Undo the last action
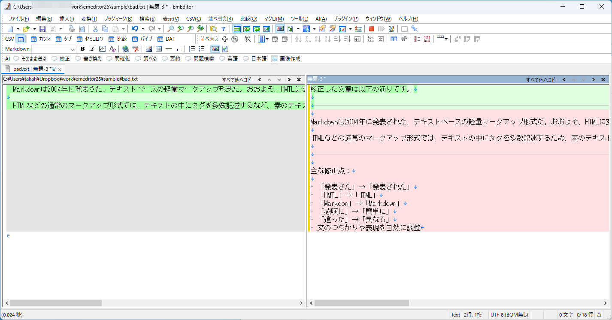 (135, 28)
